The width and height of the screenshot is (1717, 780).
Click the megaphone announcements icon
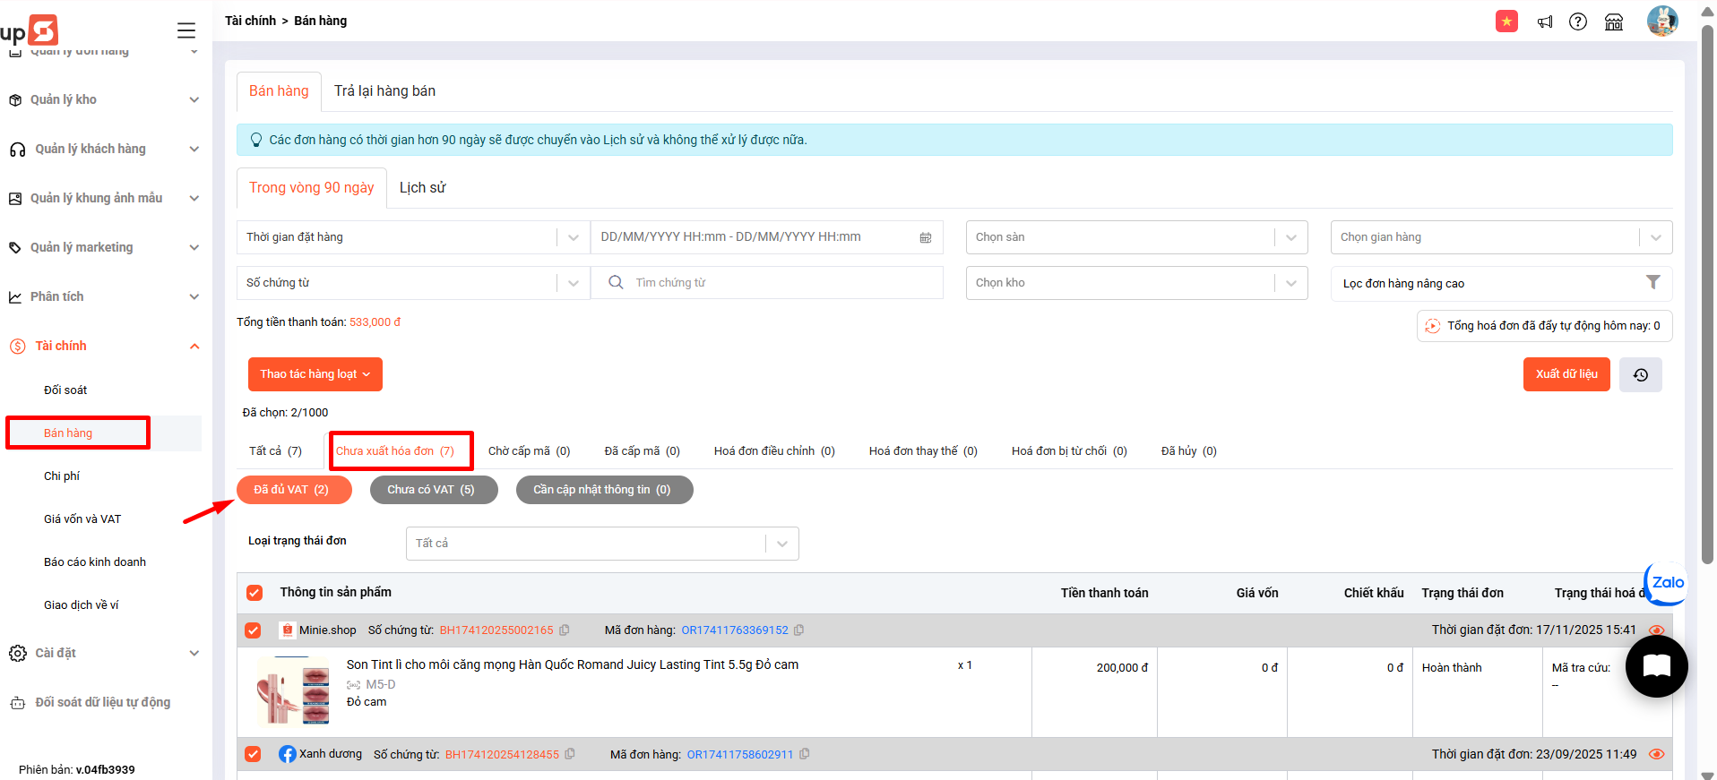tap(1545, 21)
